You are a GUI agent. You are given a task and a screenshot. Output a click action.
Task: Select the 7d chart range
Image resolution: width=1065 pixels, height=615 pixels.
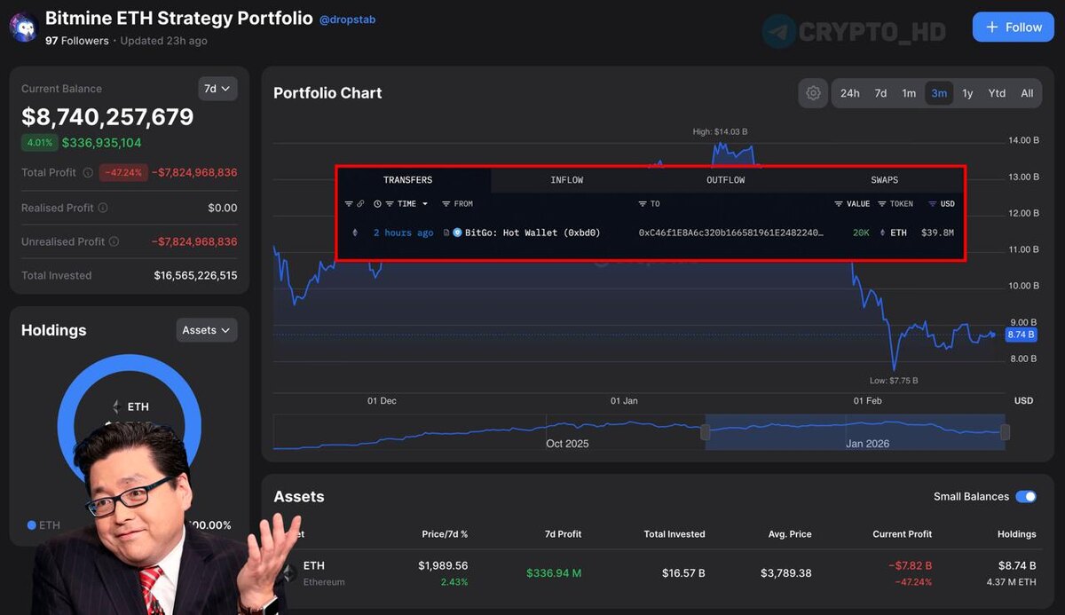tap(880, 93)
